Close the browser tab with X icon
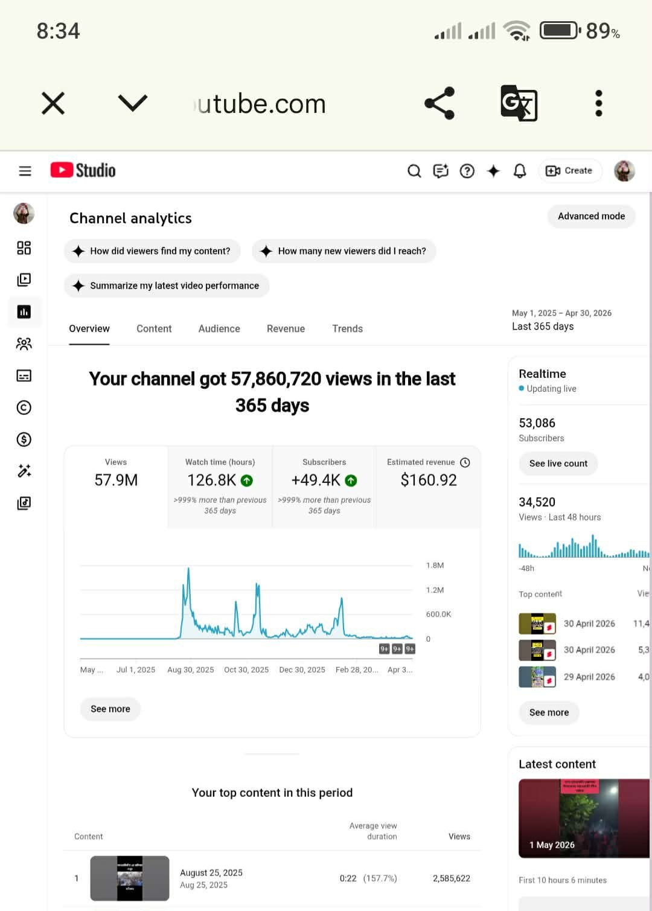The image size is (652, 911). click(x=53, y=103)
